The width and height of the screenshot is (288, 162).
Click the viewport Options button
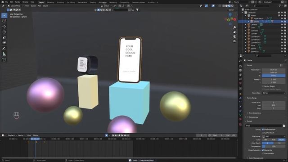pyautogui.click(x=232, y=10)
